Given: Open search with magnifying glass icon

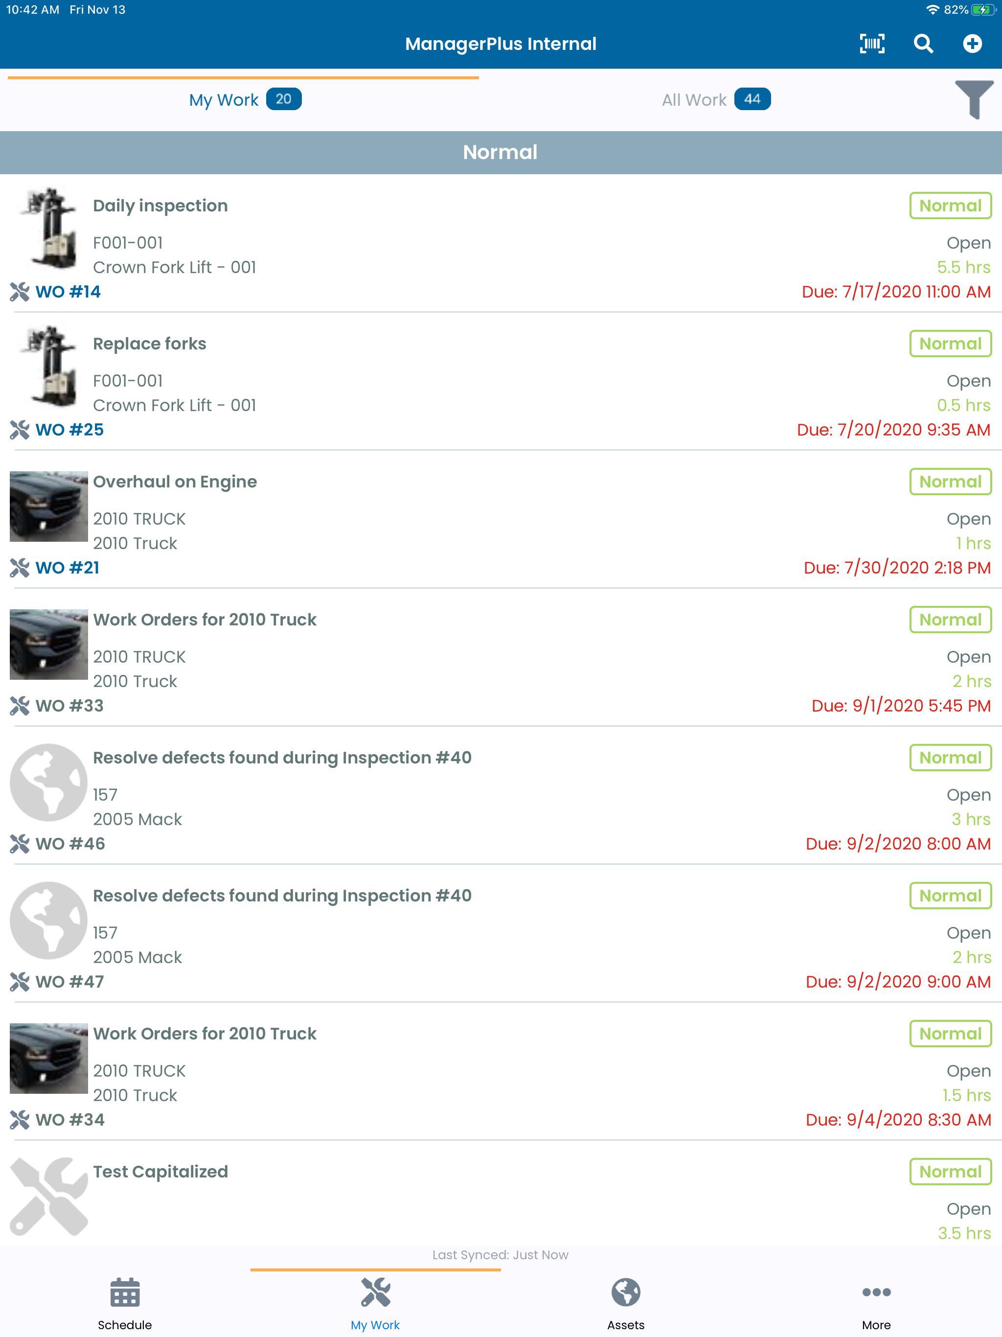Looking at the screenshot, I should point(923,44).
